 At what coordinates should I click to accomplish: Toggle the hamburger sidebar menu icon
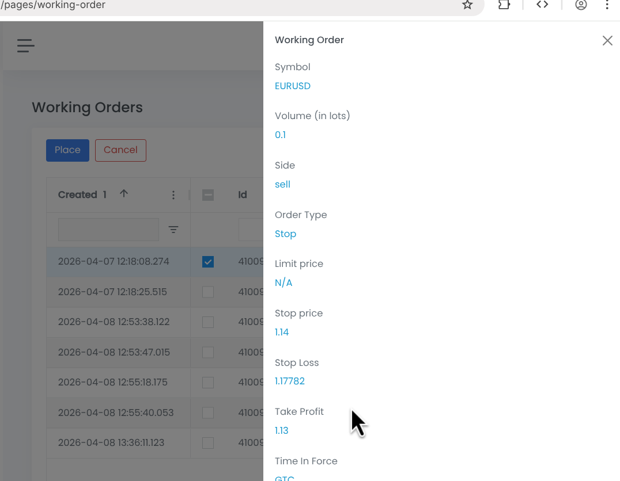pyautogui.click(x=26, y=46)
